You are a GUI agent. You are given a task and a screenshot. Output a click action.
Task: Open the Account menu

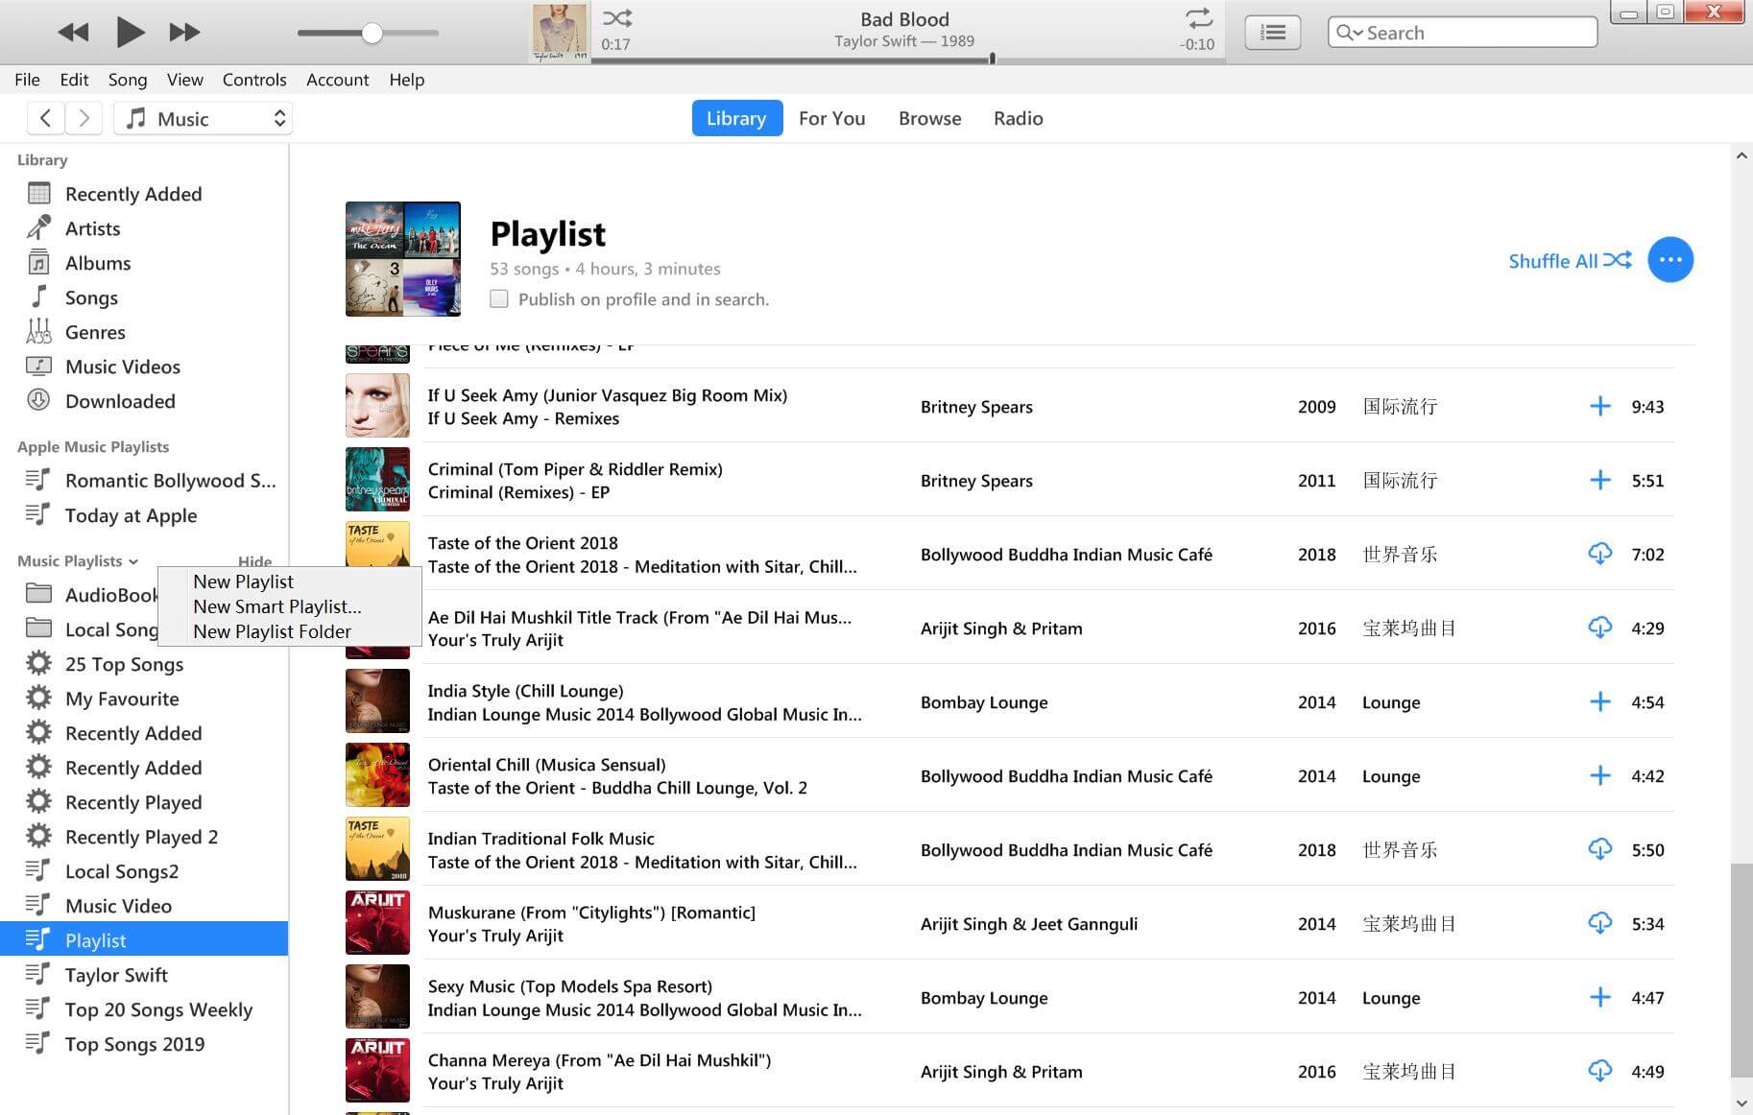[337, 80]
